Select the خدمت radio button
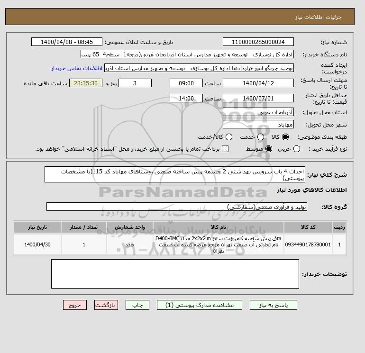365x353 pixels. (x=261, y=137)
